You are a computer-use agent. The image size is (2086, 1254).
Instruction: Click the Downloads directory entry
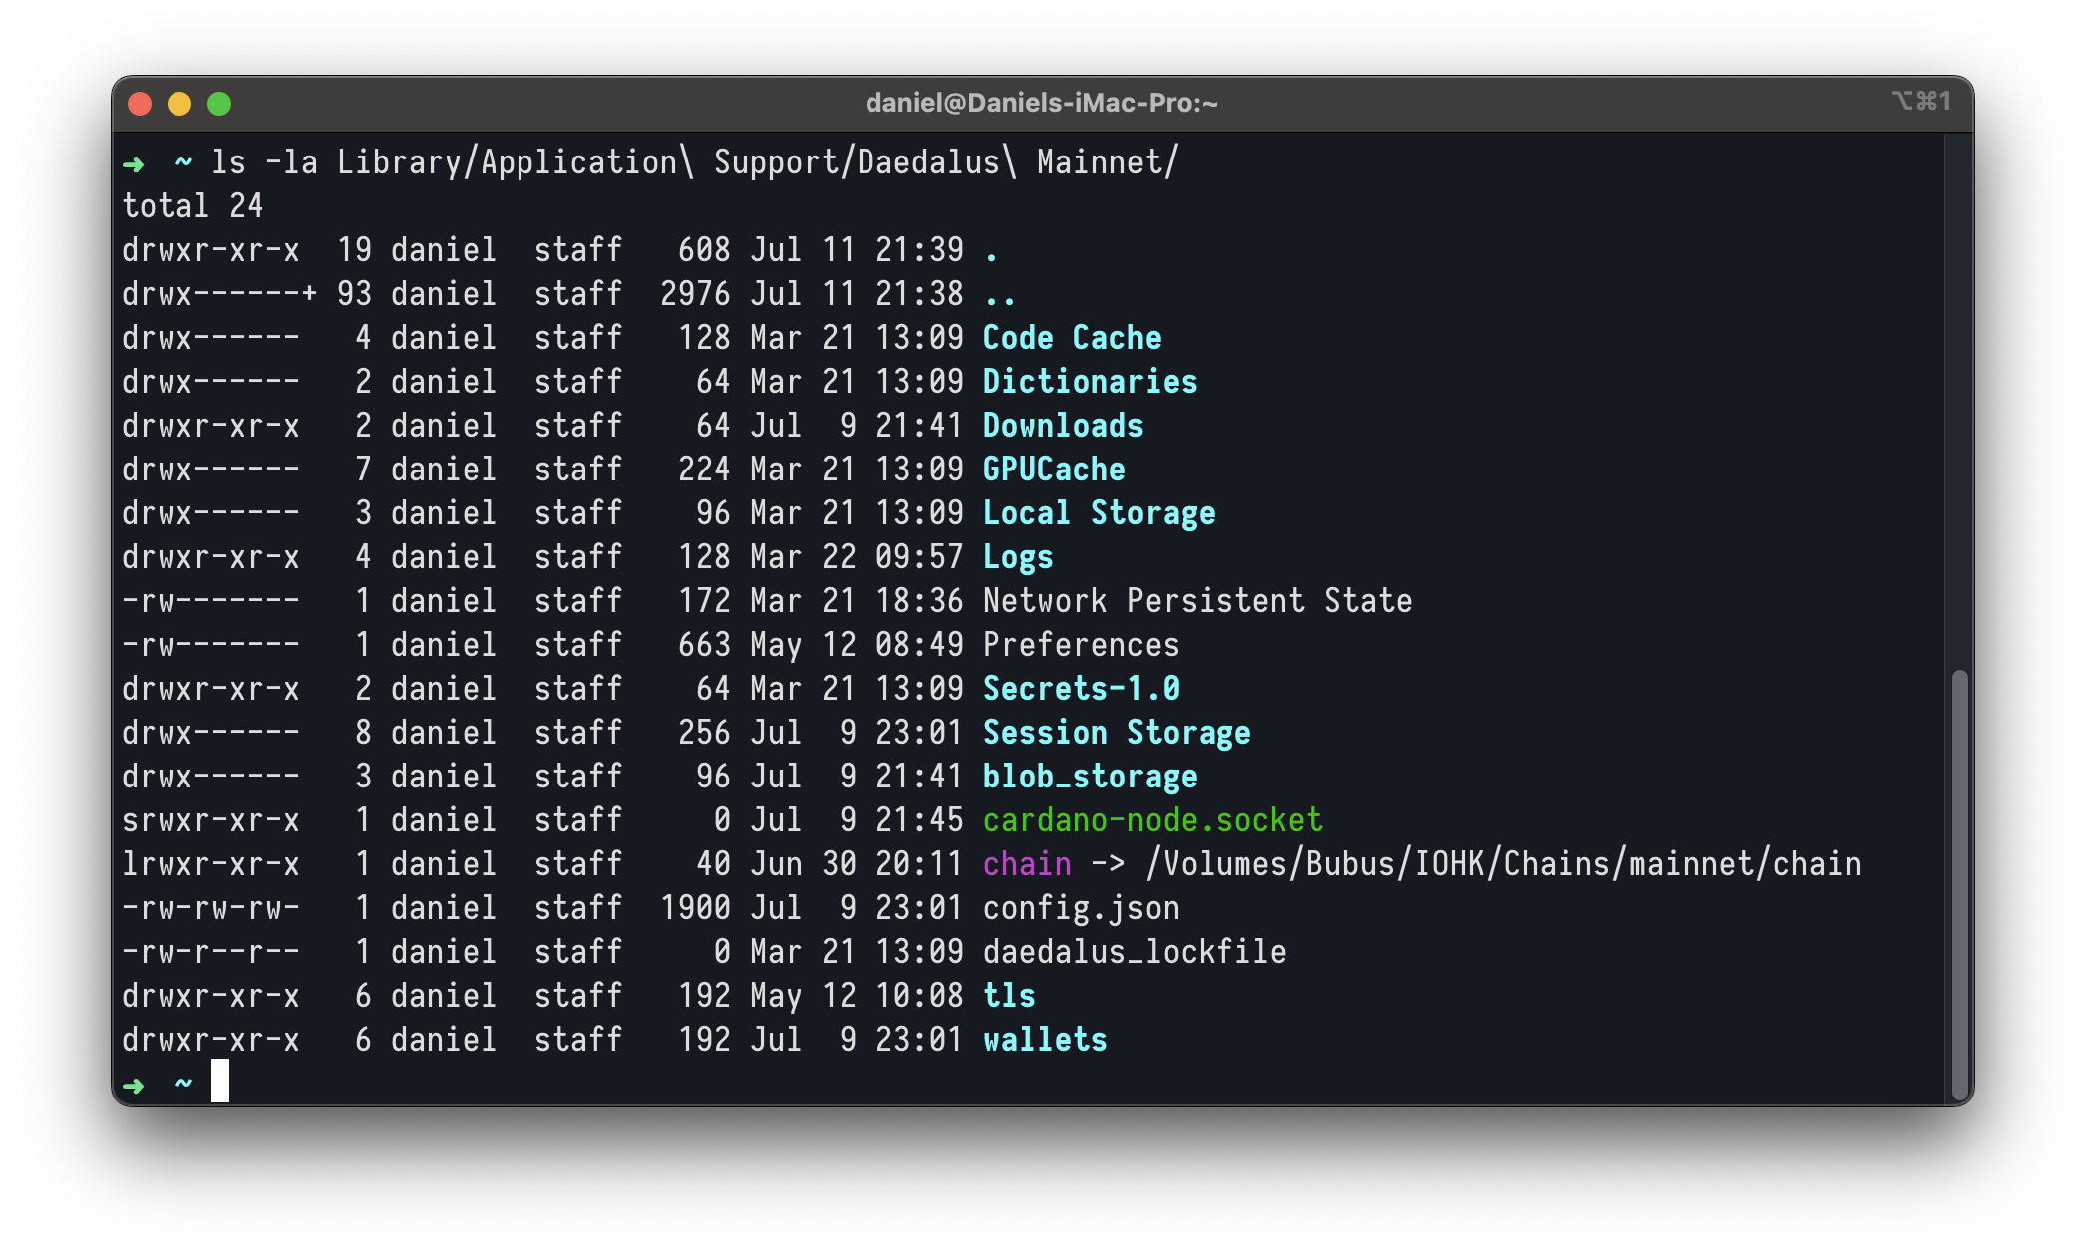pos(1063,426)
